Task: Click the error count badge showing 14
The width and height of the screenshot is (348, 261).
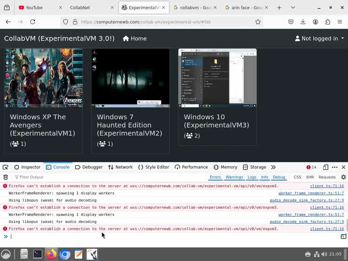Action: 311,167
